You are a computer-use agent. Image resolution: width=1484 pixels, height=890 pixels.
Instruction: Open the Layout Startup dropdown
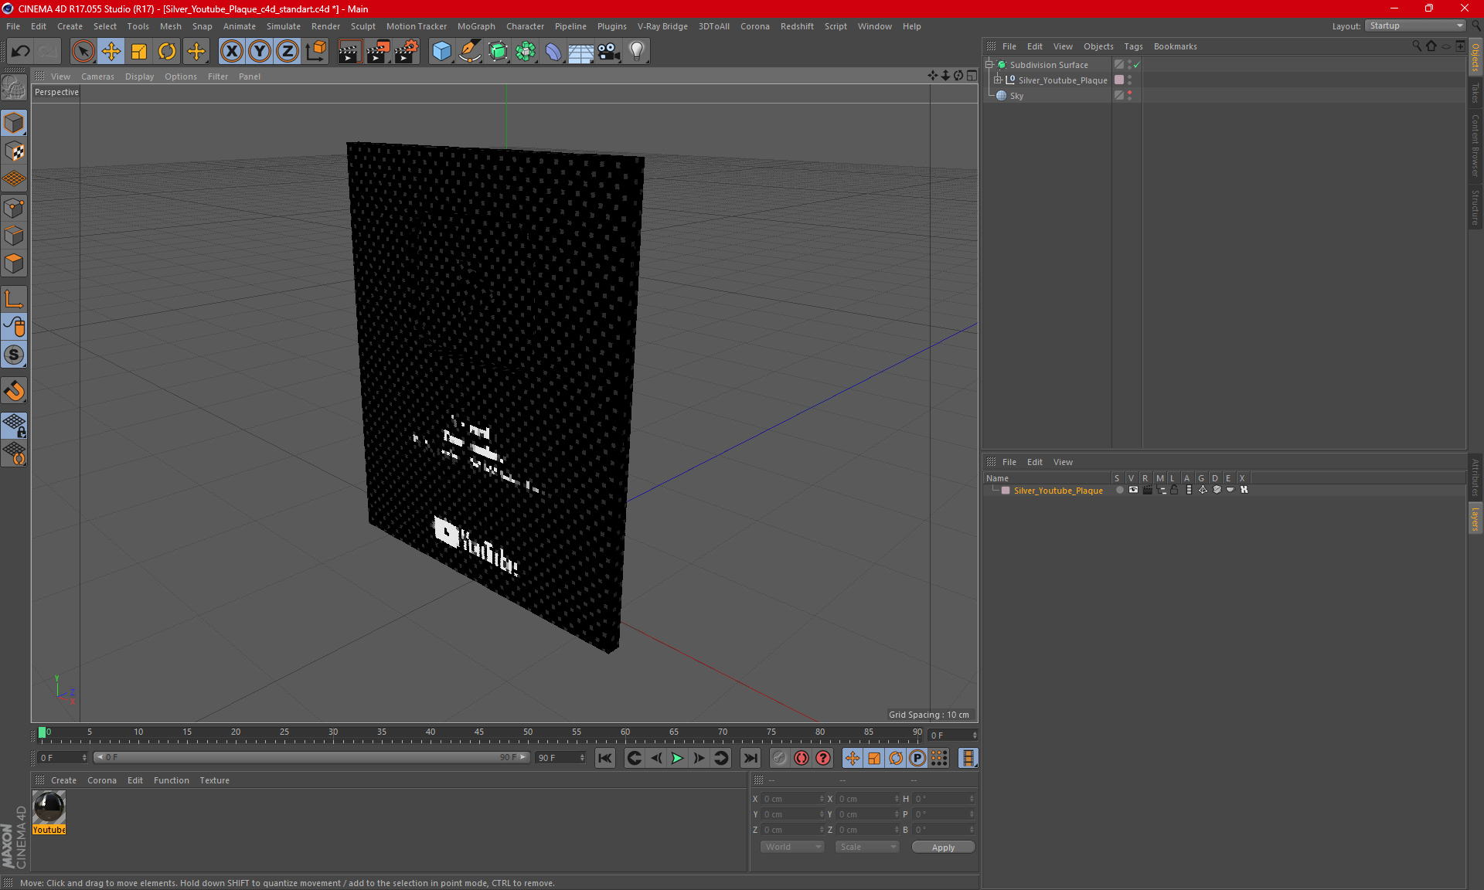pos(1416,25)
